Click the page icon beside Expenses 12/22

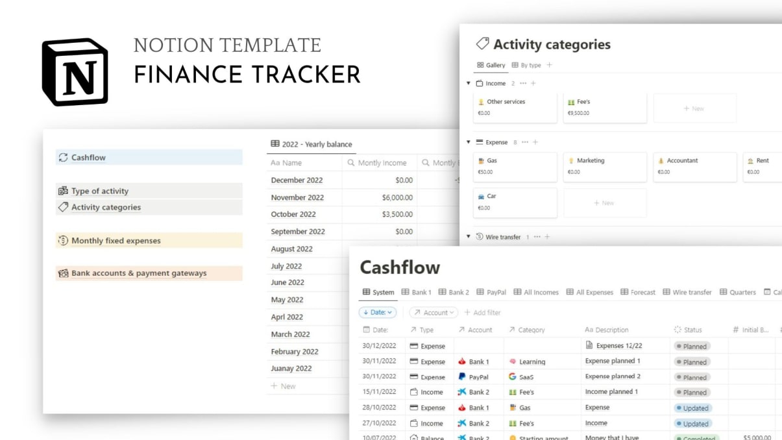(x=589, y=345)
